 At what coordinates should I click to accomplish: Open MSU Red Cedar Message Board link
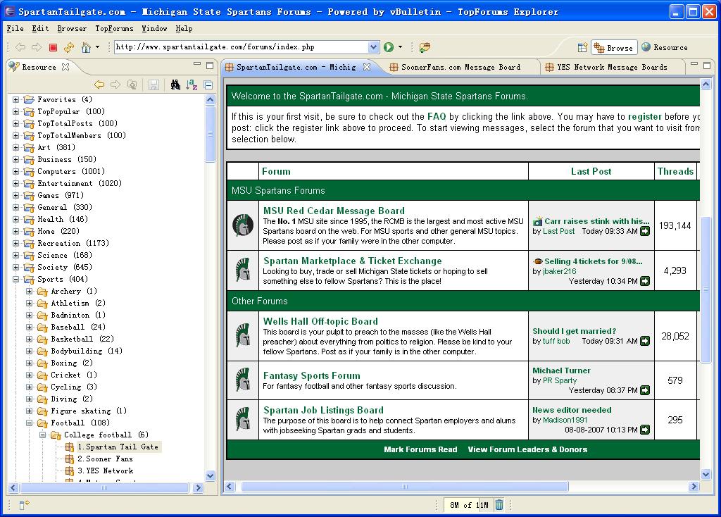coord(334,211)
